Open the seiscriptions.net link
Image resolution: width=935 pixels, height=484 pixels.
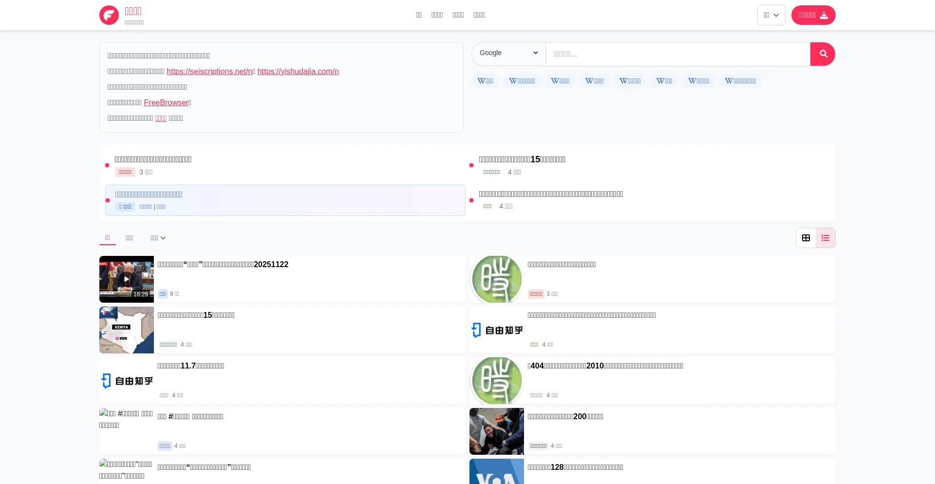click(x=209, y=72)
